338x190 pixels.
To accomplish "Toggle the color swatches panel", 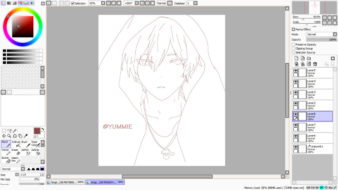I will 26,3.
